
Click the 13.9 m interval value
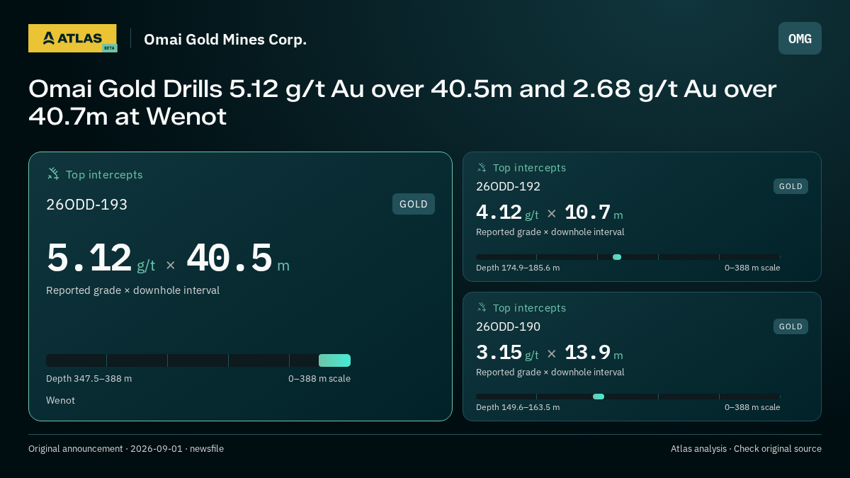pos(594,353)
